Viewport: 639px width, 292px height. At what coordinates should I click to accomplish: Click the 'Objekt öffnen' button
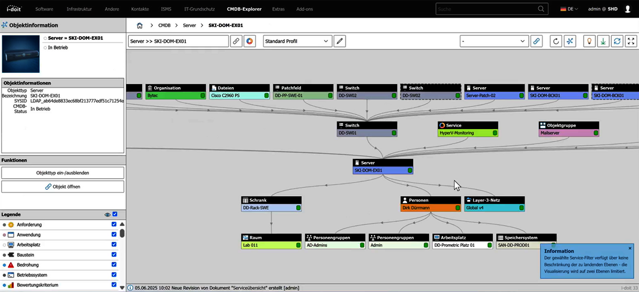(62, 187)
